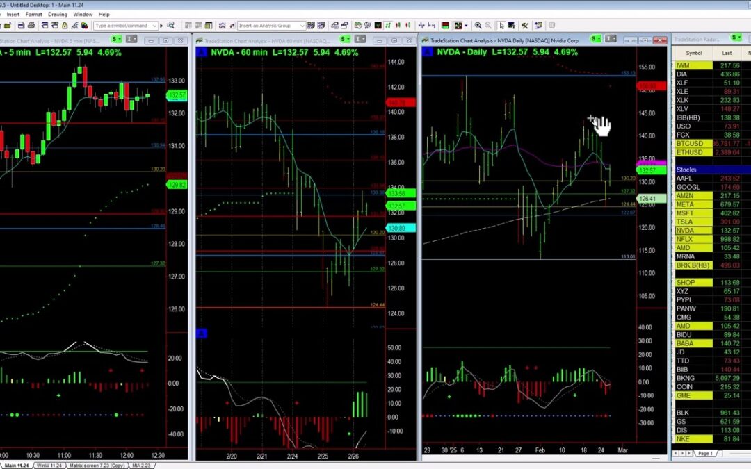Select the NVDA row in the Stocks list
Viewport: 751px width, 469px height.
coord(685,230)
